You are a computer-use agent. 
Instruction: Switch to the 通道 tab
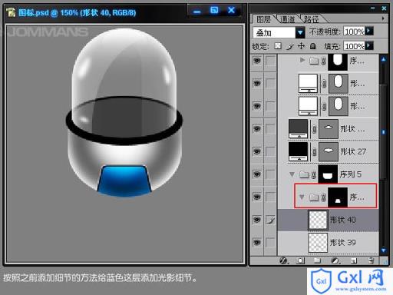click(287, 19)
